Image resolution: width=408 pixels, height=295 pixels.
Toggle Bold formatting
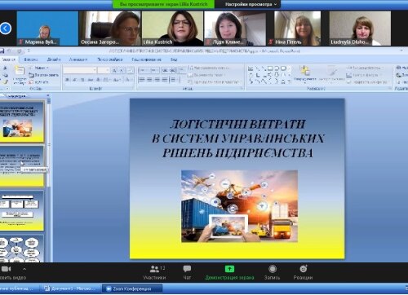pyautogui.click(x=67, y=80)
